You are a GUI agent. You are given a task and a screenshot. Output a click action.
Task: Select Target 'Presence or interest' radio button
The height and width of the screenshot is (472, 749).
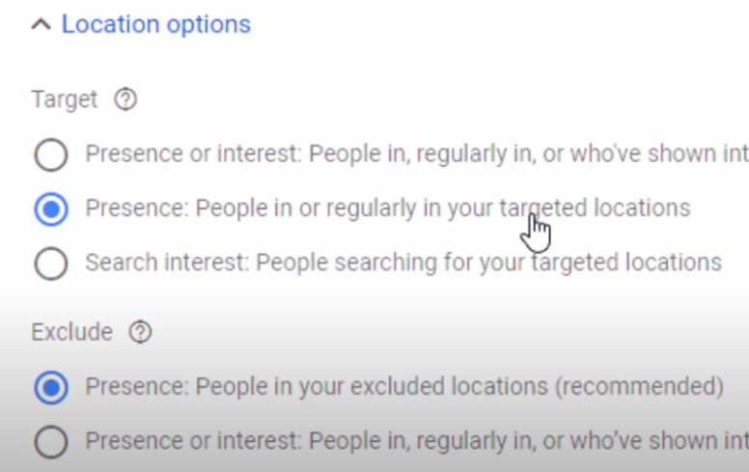50,154
